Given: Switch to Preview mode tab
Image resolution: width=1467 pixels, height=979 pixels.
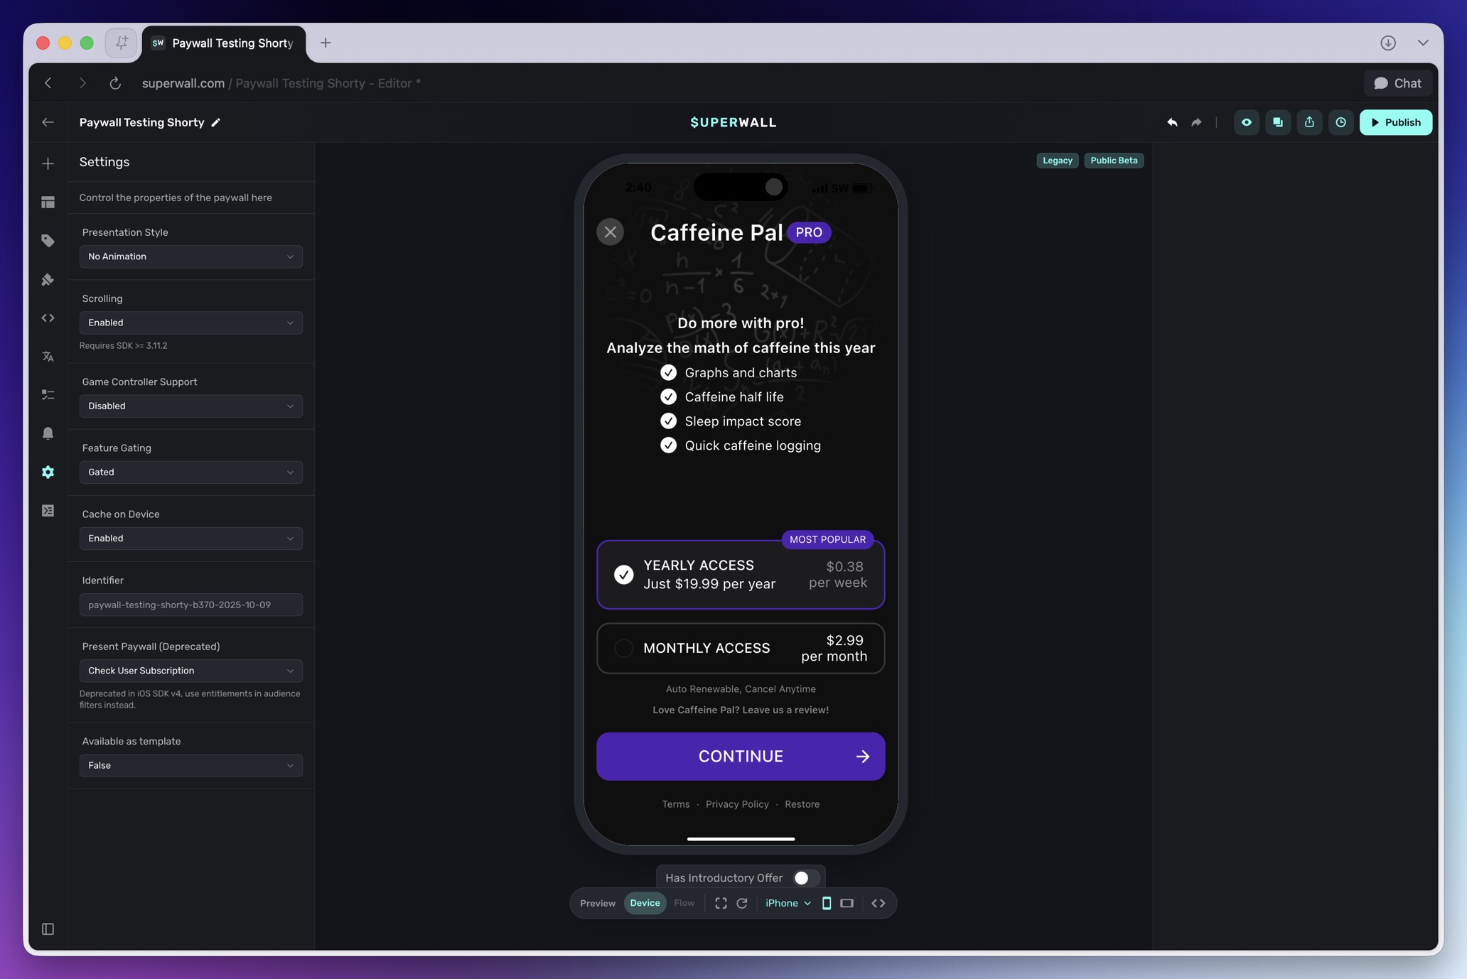Looking at the screenshot, I should (597, 903).
